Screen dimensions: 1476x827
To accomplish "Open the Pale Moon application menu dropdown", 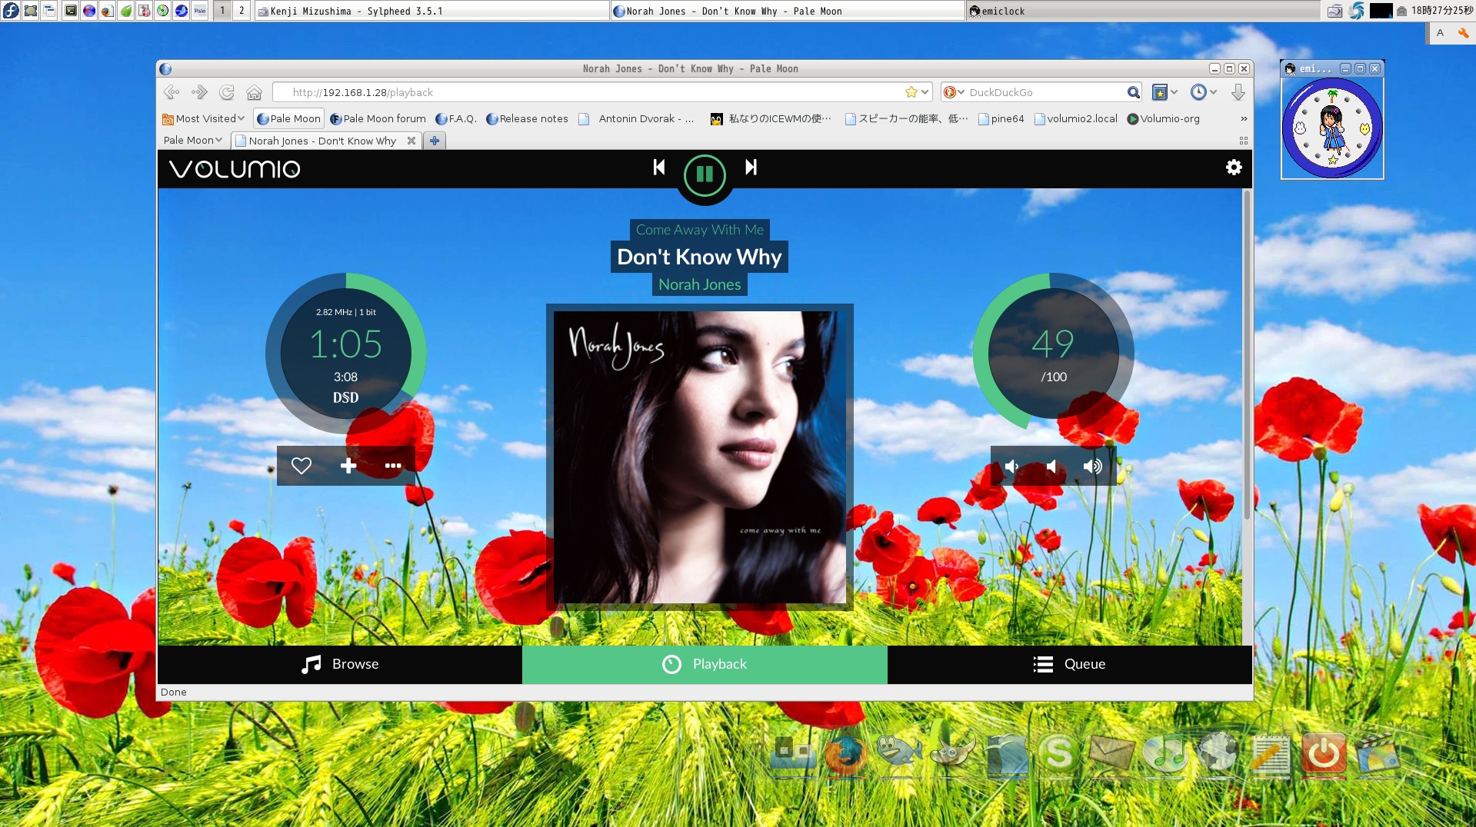I will (192, 141).
